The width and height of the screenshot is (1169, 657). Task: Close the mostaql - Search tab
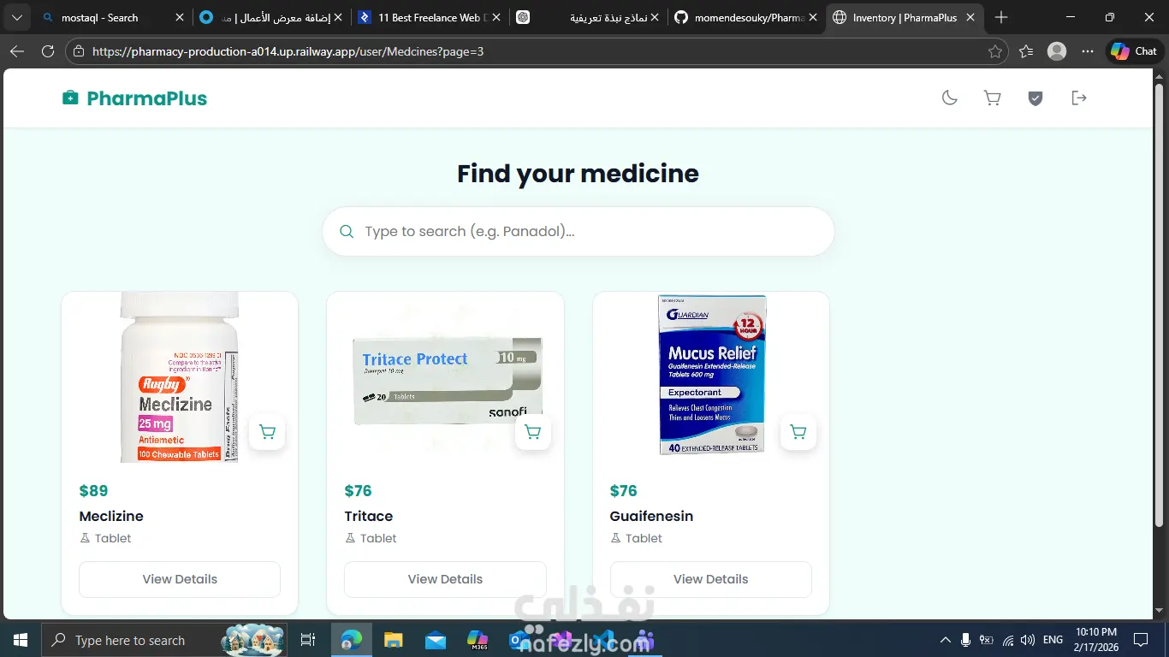pyautogui.click(x=180, y=17)
